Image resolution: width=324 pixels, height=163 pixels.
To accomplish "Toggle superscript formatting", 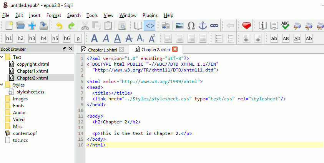I will coord(152,38).
